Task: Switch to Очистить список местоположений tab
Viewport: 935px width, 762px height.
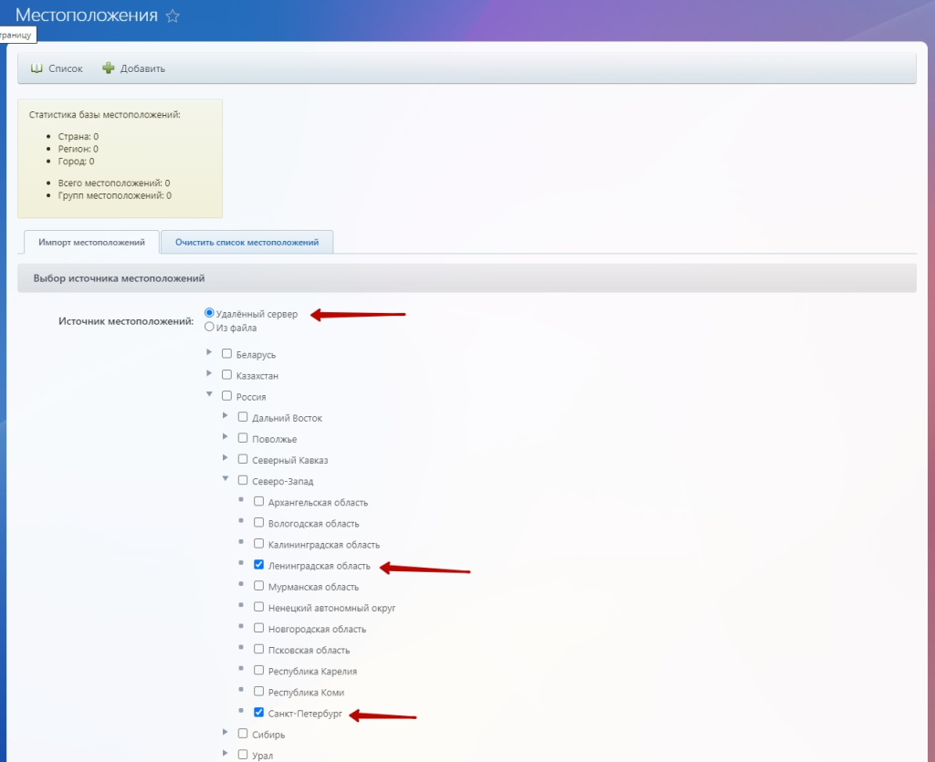Action: click(x=247, y=243)
